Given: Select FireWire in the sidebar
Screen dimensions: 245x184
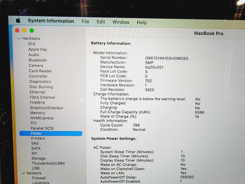Looking at the screenshot, I should [x=37, y=102].
